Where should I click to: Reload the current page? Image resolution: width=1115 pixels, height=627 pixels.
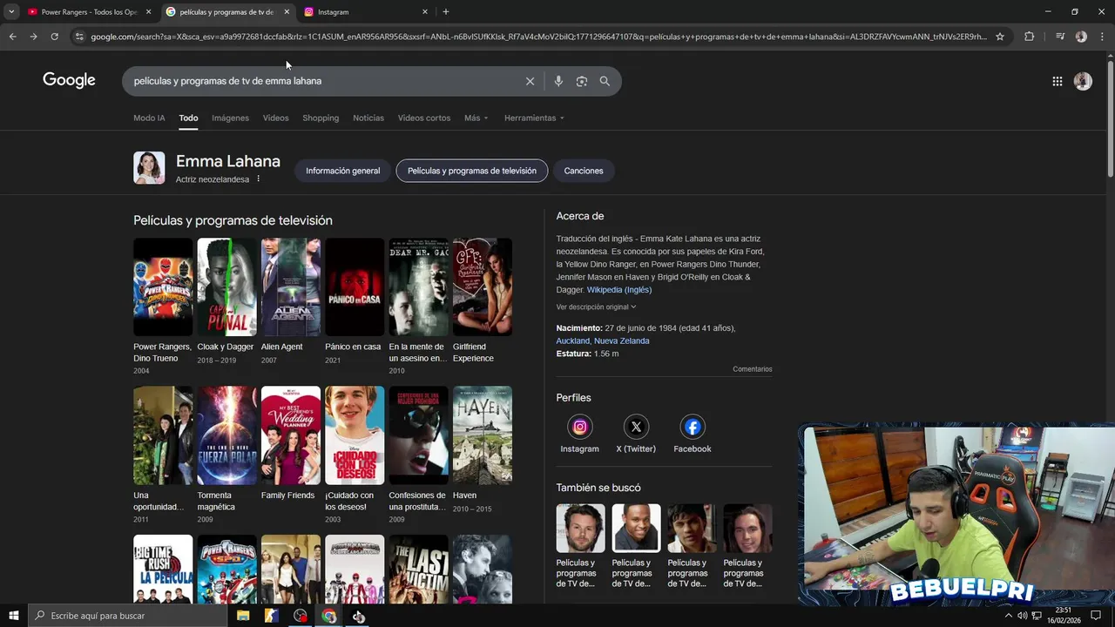(54, 37)
